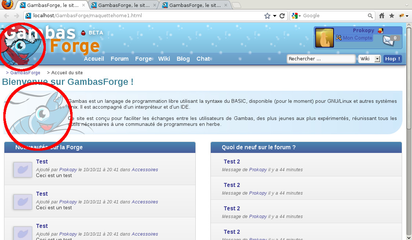Click the Quoi de neuf sur le forum ? header

[258, 147]
